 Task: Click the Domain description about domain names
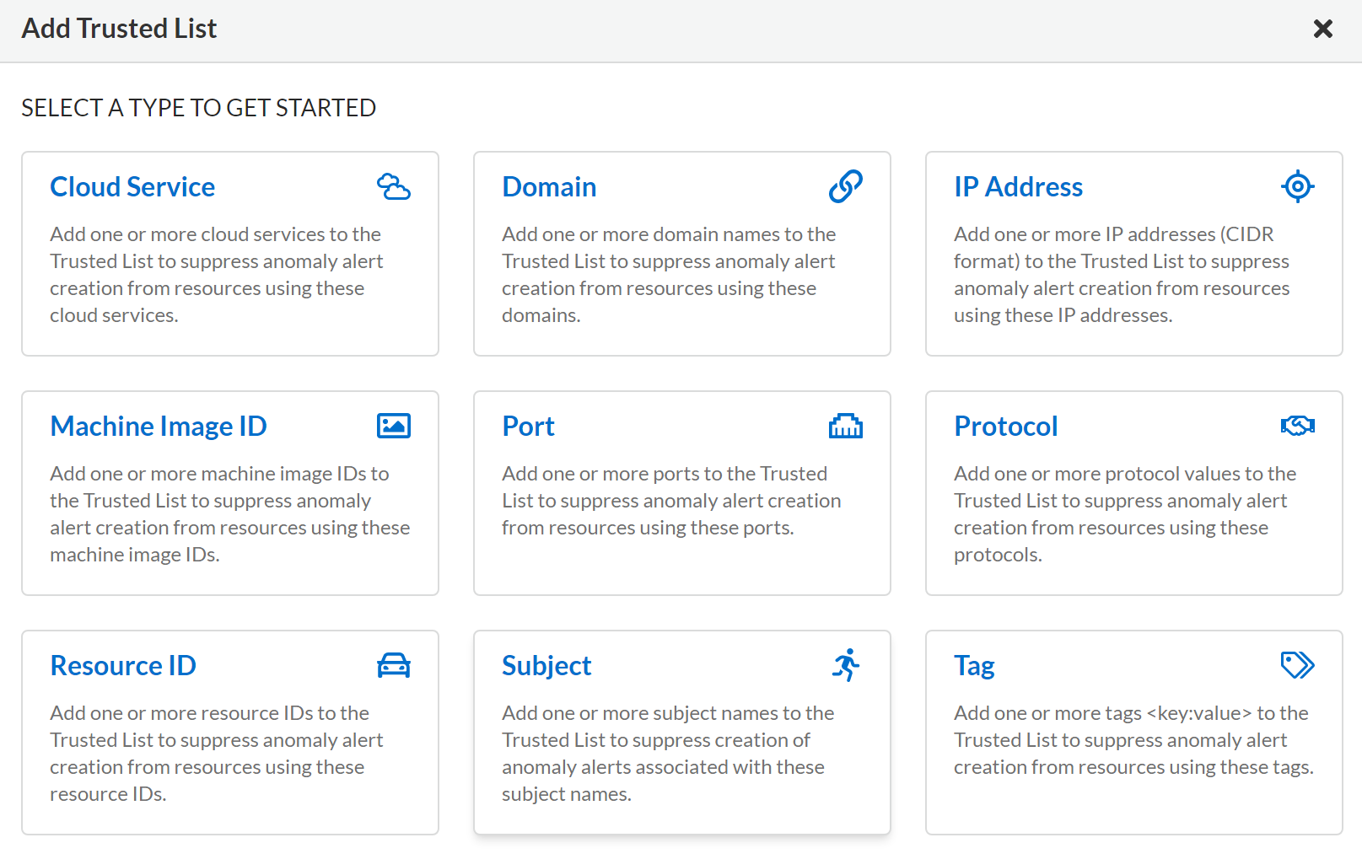(x=669, y=274)
